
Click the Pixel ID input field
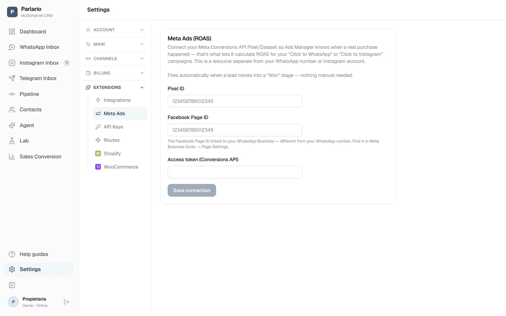tap(235, 101)
